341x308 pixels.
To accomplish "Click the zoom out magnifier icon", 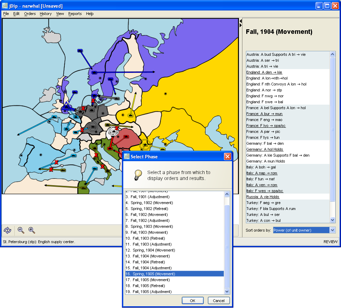I will (21, 230).
